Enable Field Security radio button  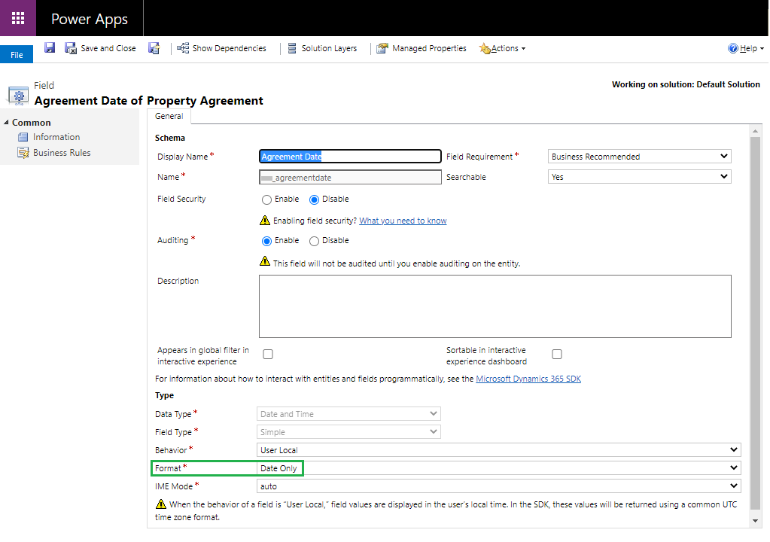coord(266,199)
